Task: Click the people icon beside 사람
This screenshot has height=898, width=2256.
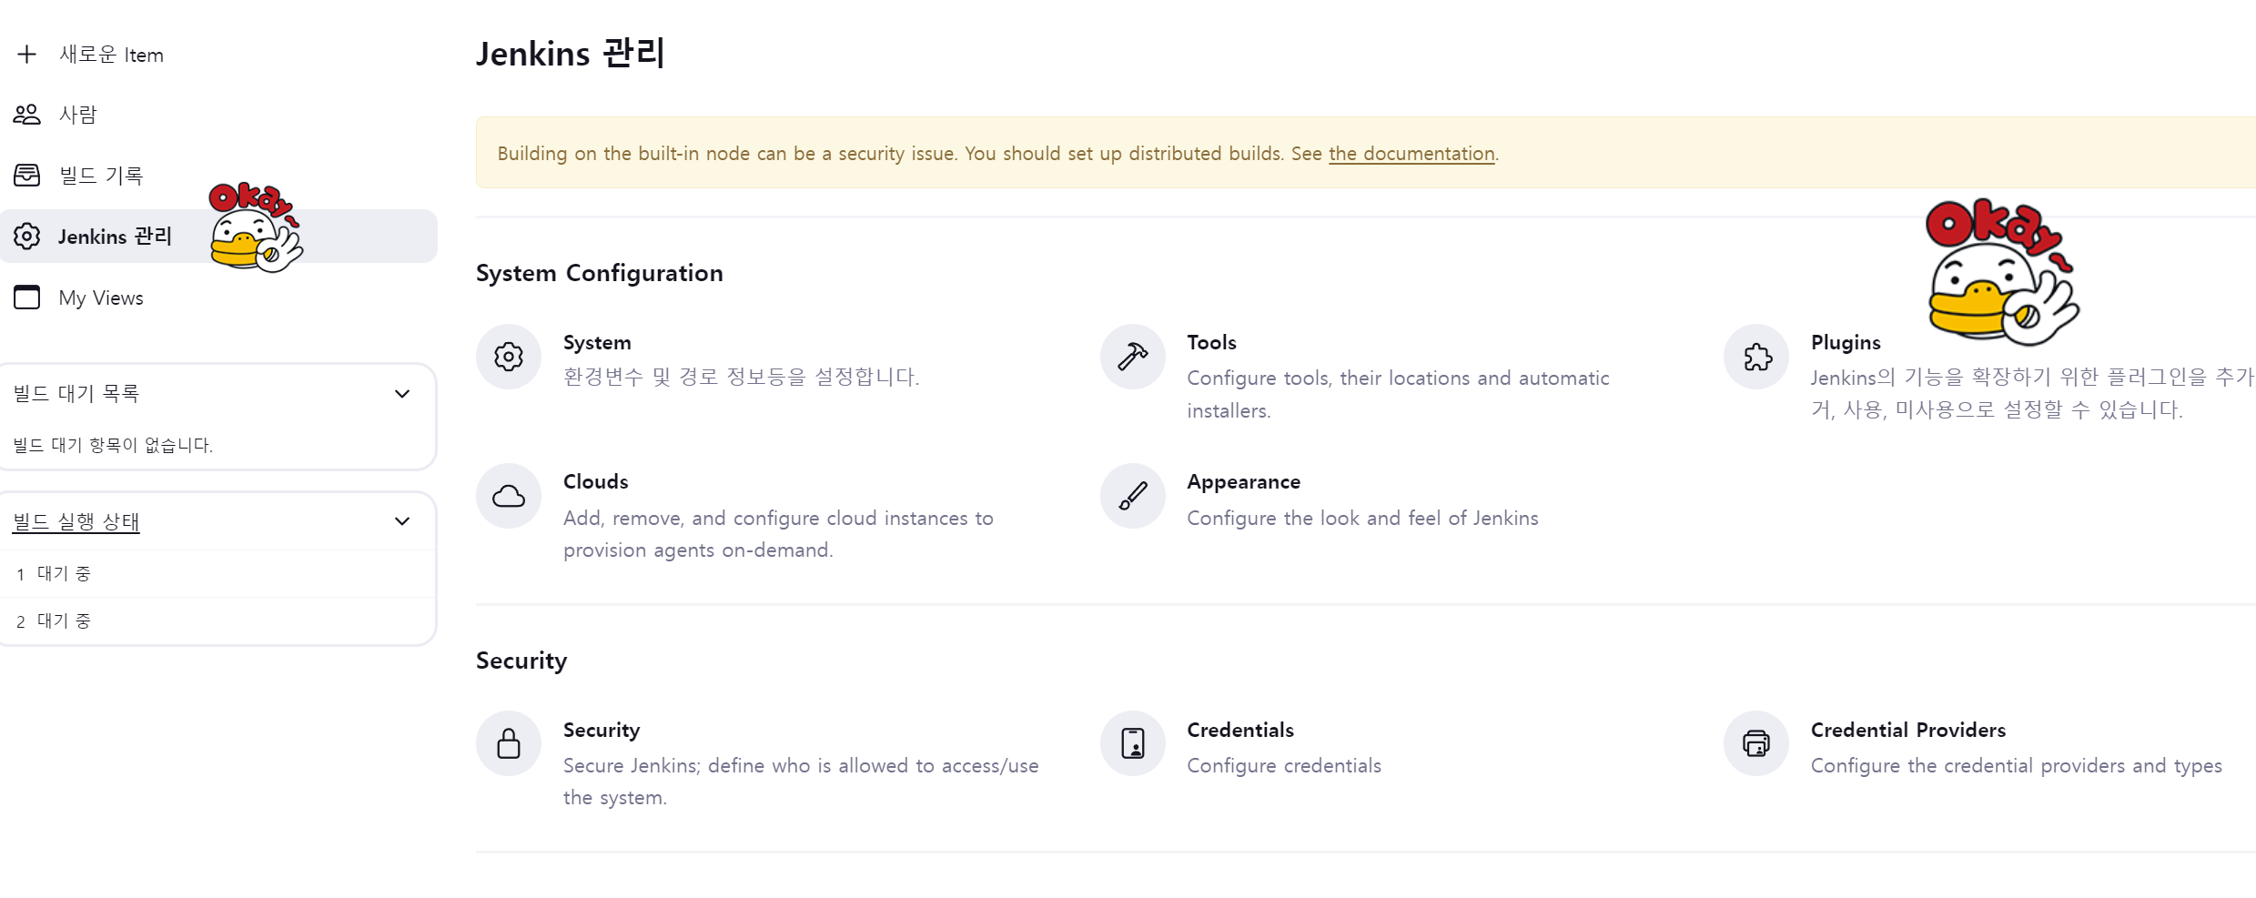Action: click(x=27, y=115)
